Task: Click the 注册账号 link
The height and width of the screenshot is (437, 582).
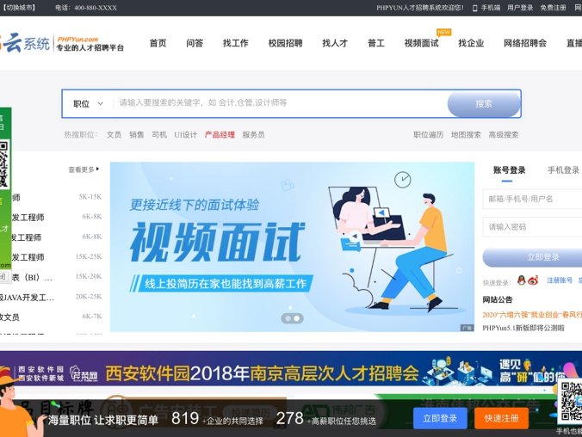Action: [560, 280]
